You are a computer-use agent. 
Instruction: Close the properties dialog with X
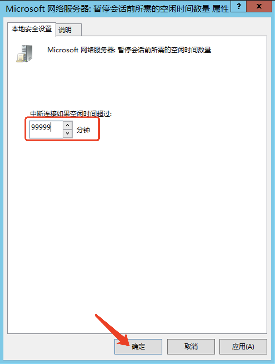[259, 6]
